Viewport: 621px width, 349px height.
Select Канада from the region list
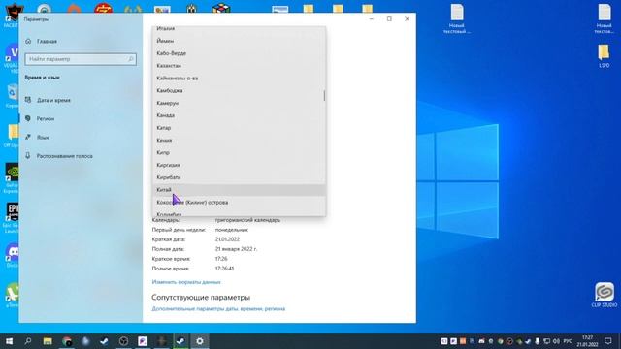(x=239, y=115)
